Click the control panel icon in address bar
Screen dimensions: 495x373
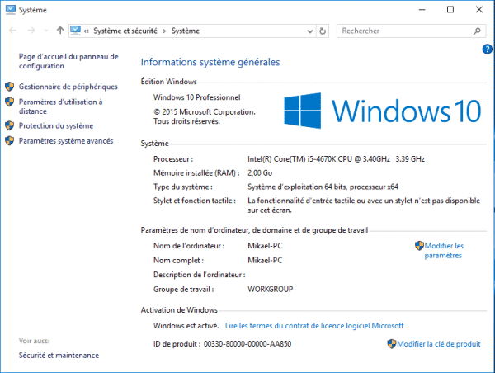pyautogui.click(x=75, y=31)
